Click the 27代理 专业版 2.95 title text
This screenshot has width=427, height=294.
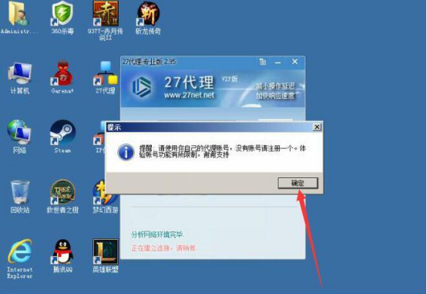[149, 62]
